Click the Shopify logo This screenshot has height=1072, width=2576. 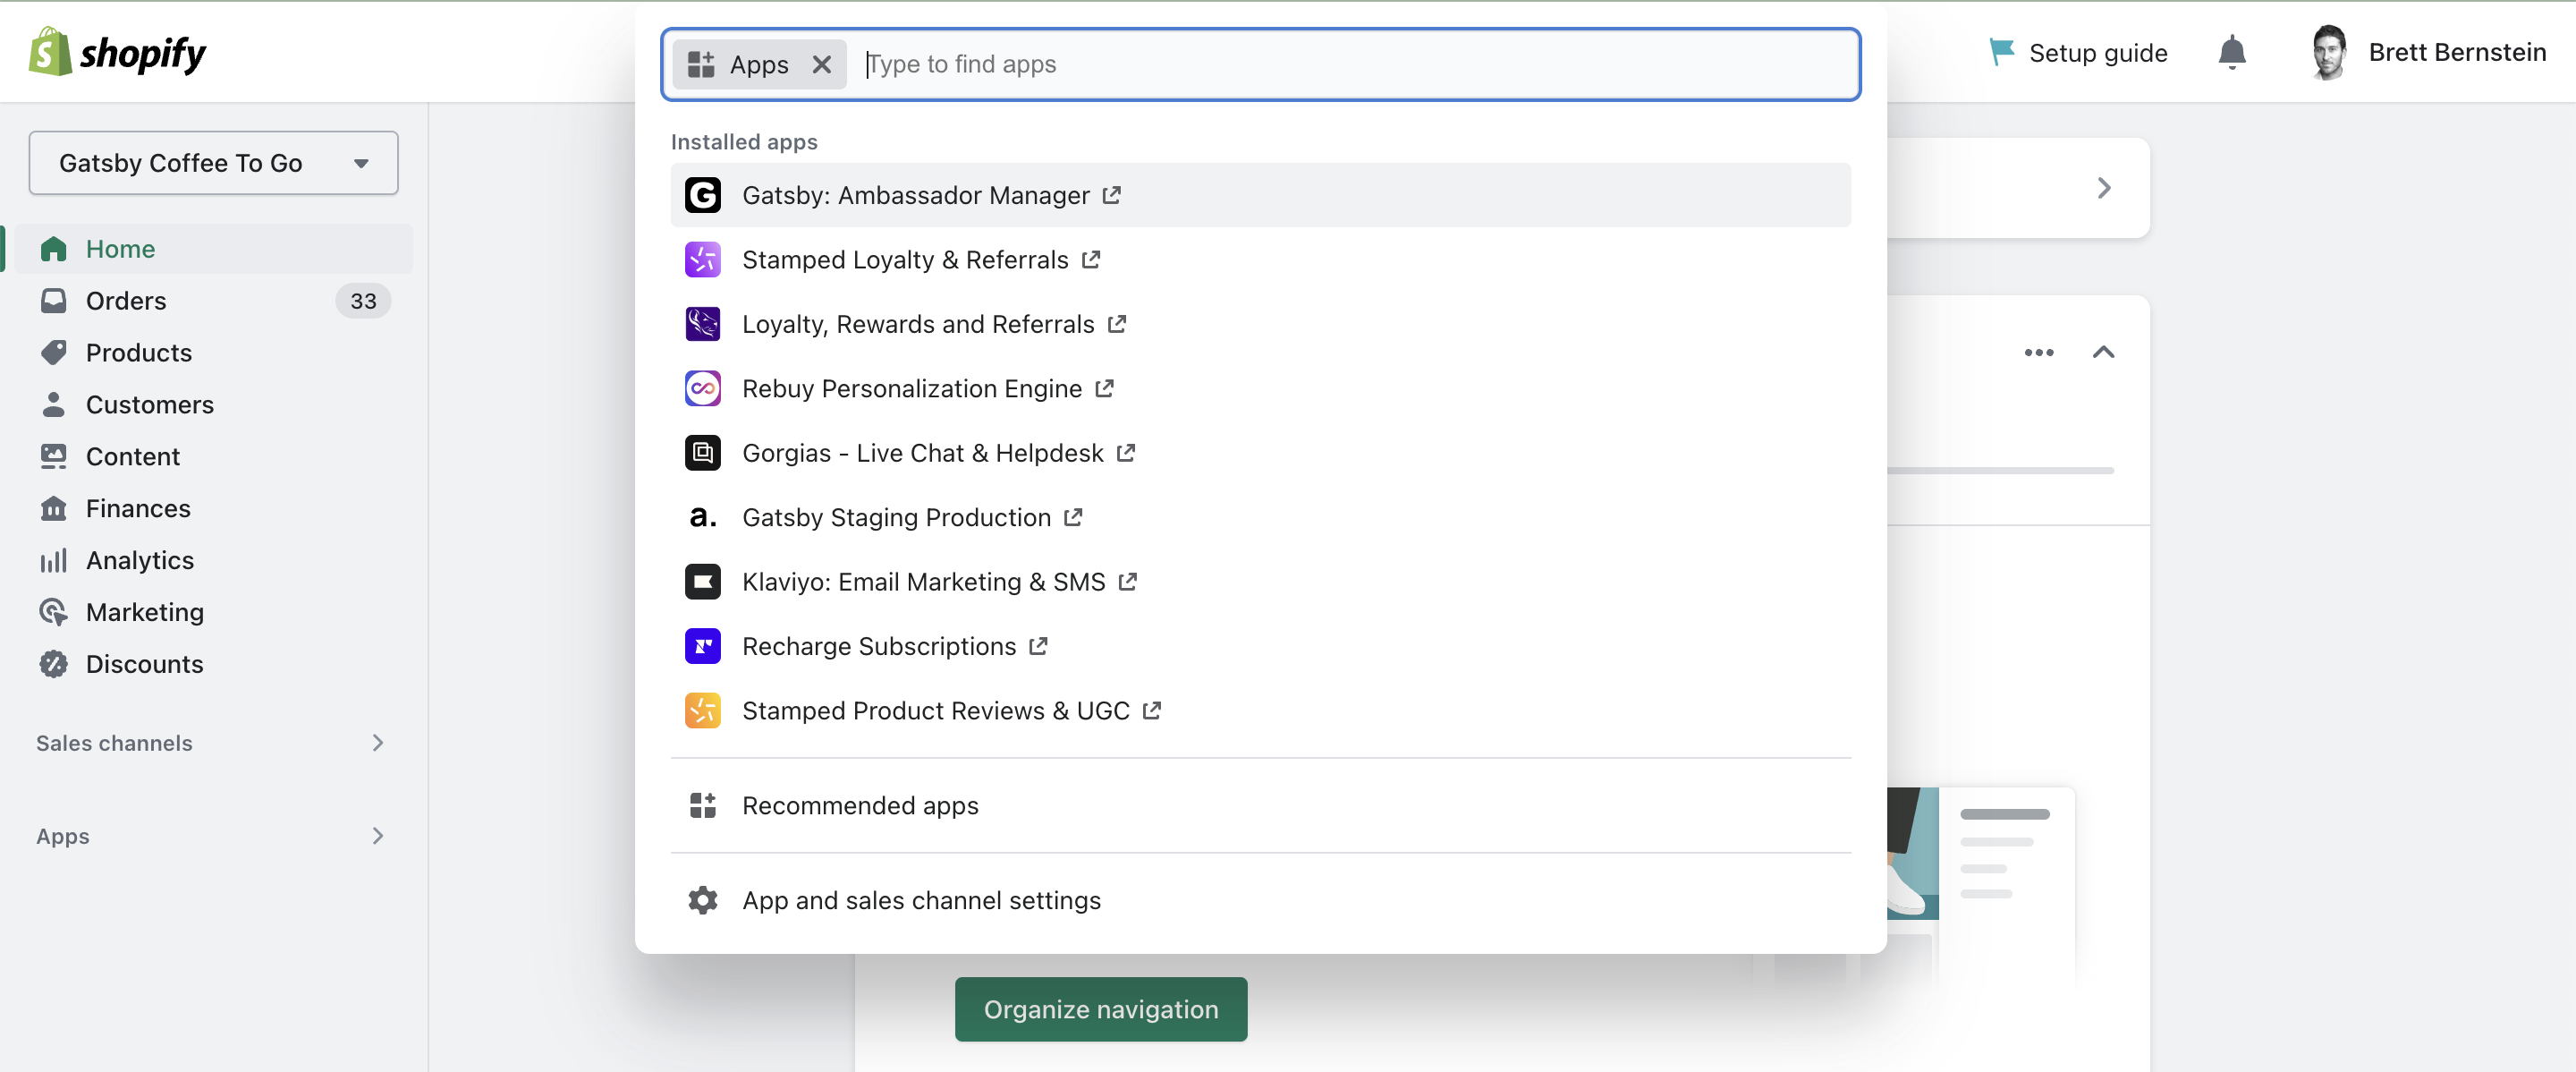118,52
